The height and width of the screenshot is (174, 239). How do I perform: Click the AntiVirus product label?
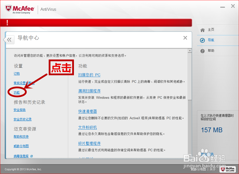pos(48,9)
